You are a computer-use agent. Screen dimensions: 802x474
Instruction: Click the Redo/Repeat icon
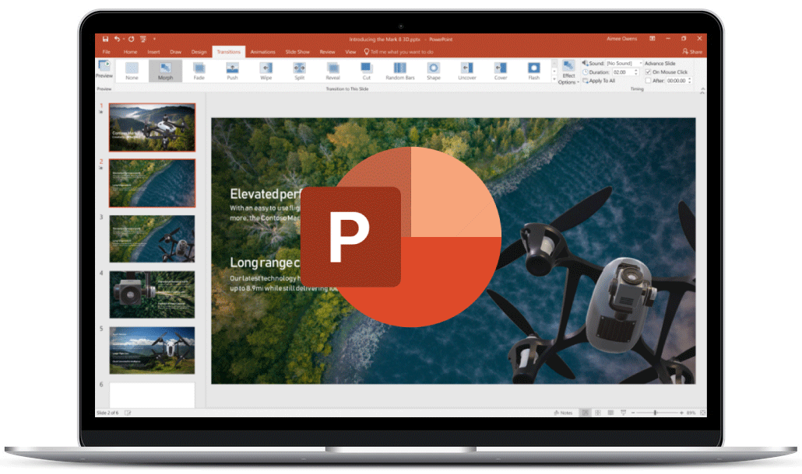(x=131, y=39)
